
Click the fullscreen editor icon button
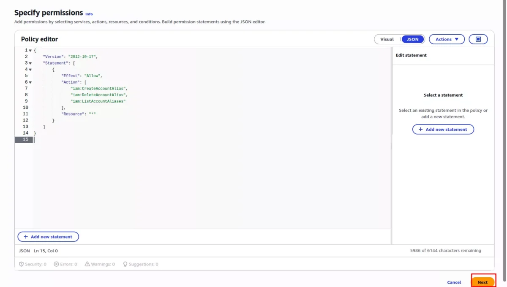(478, 39)
